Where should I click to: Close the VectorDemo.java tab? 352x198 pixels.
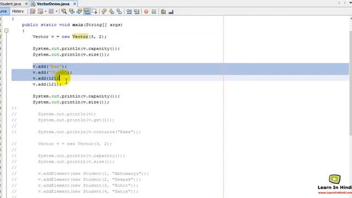click(75, 4)
